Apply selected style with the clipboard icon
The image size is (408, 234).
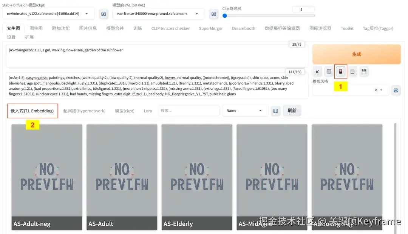coord(352,71)
